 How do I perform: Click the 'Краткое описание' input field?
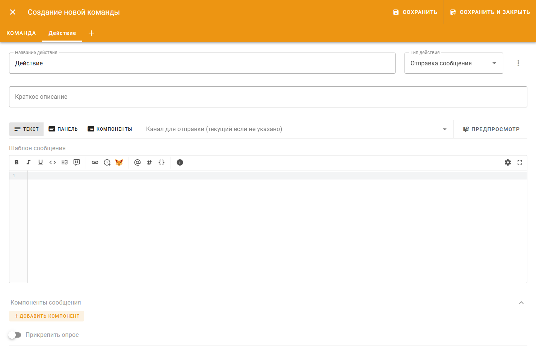click(268, 97)
